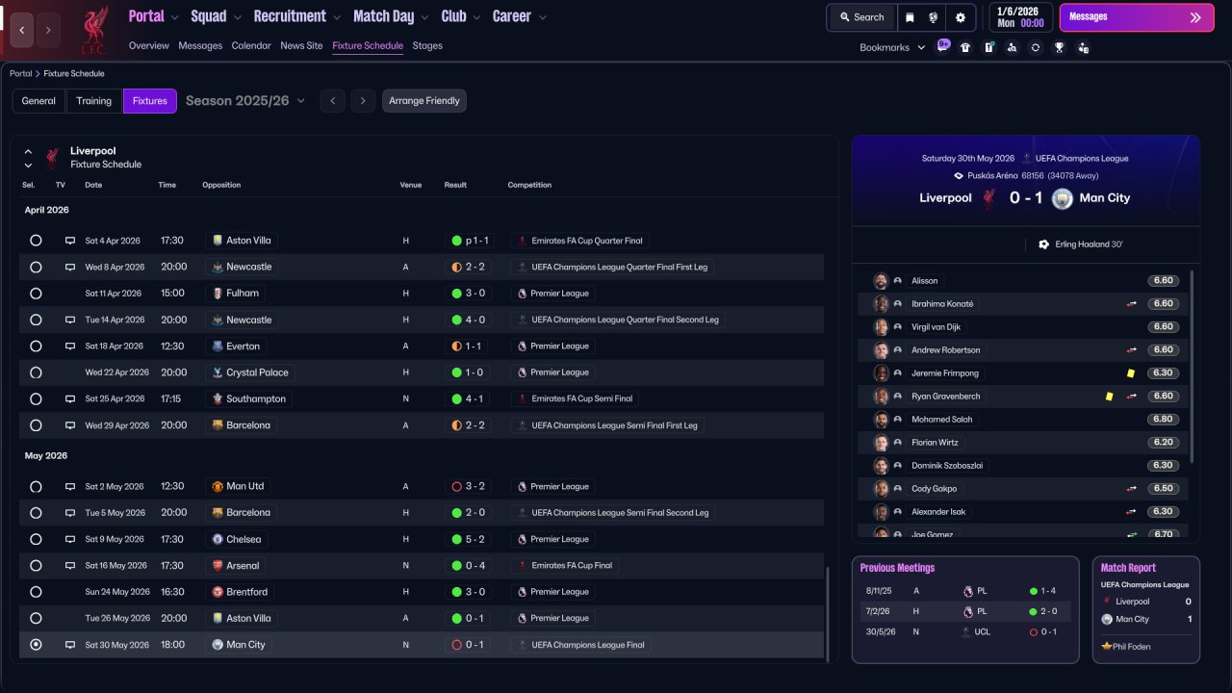
Task: Open the 9+ notifications chat icon
Action: click(x=943, y=46)
